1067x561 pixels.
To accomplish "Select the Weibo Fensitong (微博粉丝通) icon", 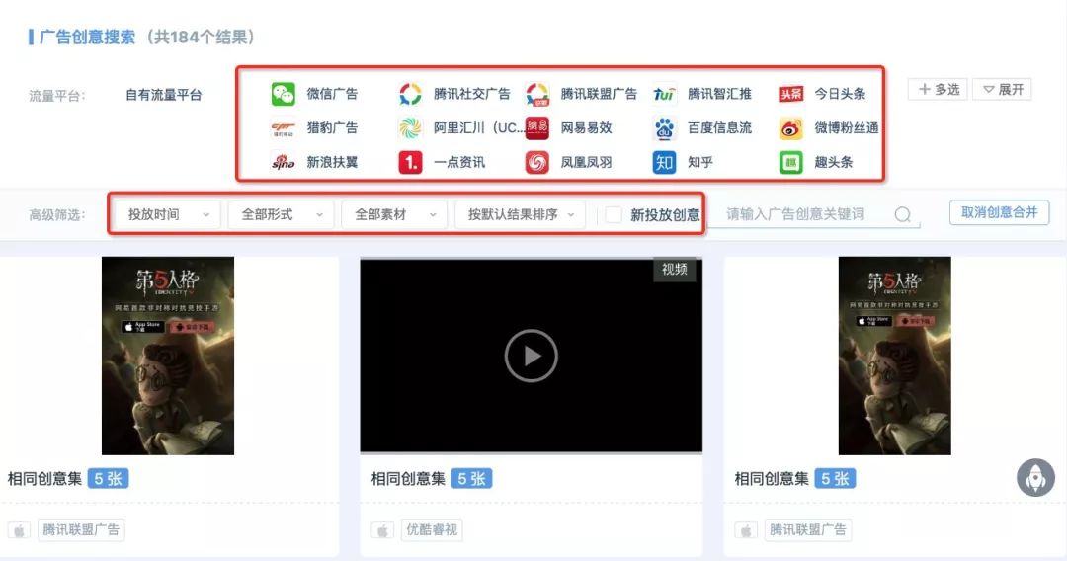I will tap(790, 127).
